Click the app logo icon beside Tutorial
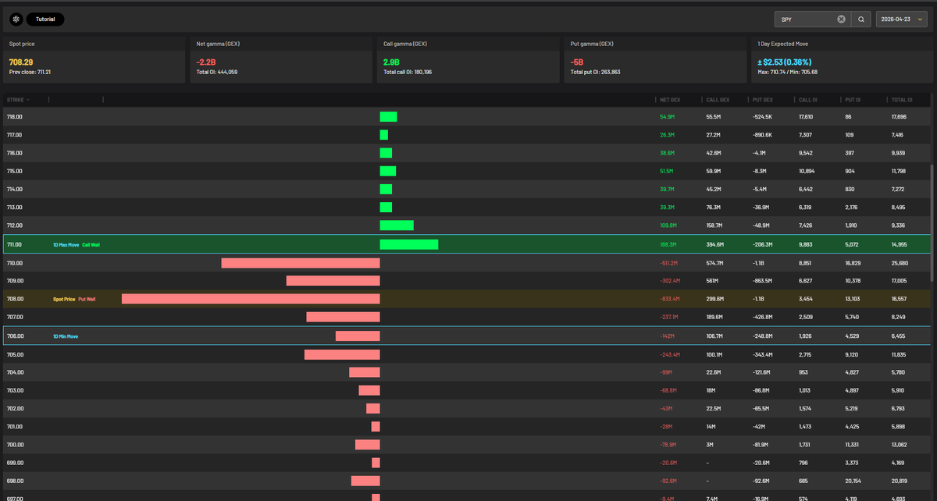 (x=16, y=19)
